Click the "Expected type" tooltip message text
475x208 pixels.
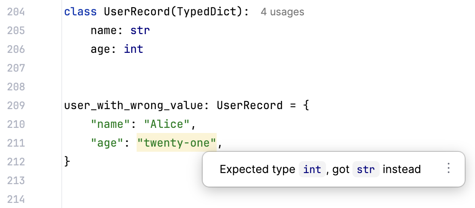click(x=258, y=169)
